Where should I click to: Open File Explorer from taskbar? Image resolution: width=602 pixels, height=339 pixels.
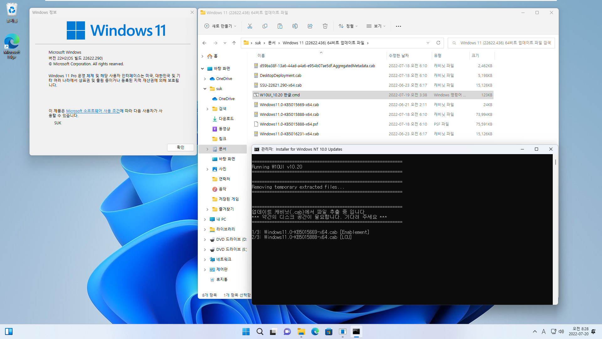click(301, 331)
